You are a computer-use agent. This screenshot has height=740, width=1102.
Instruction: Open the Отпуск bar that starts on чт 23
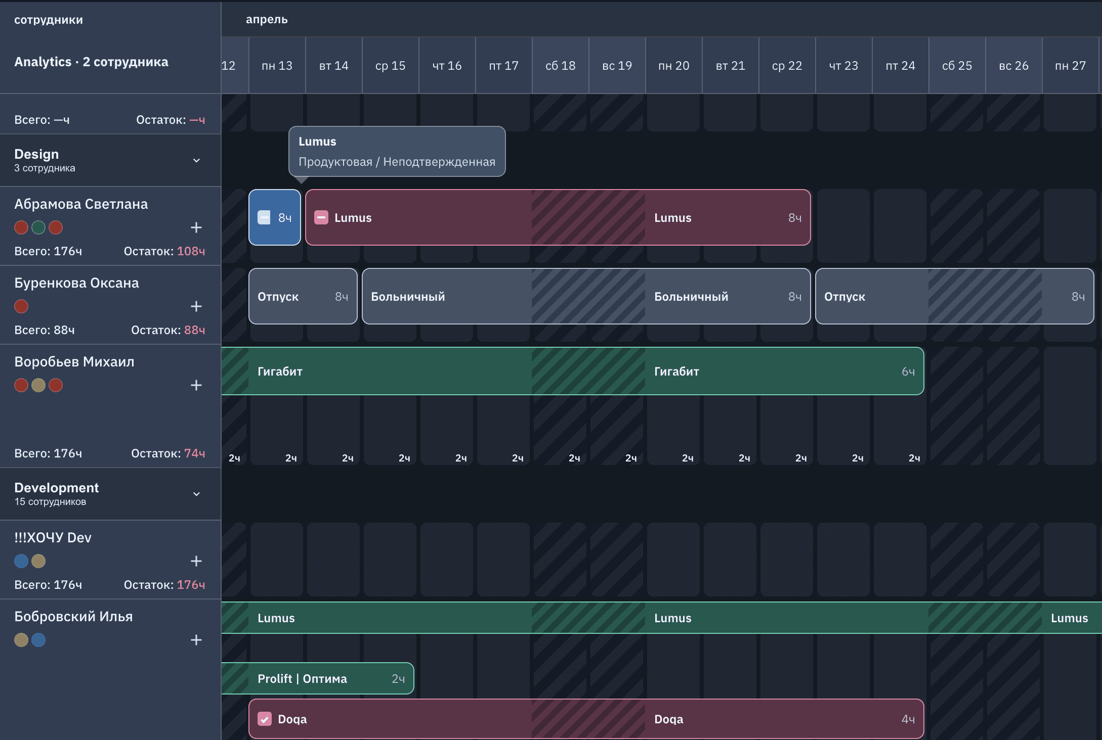coord(955,296)
